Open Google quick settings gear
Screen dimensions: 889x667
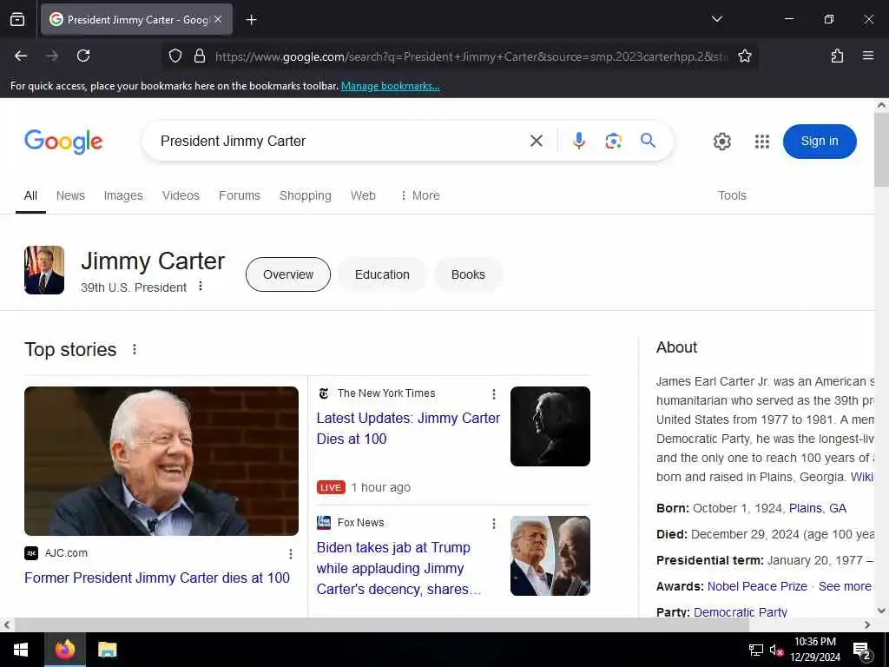(721, 142)
